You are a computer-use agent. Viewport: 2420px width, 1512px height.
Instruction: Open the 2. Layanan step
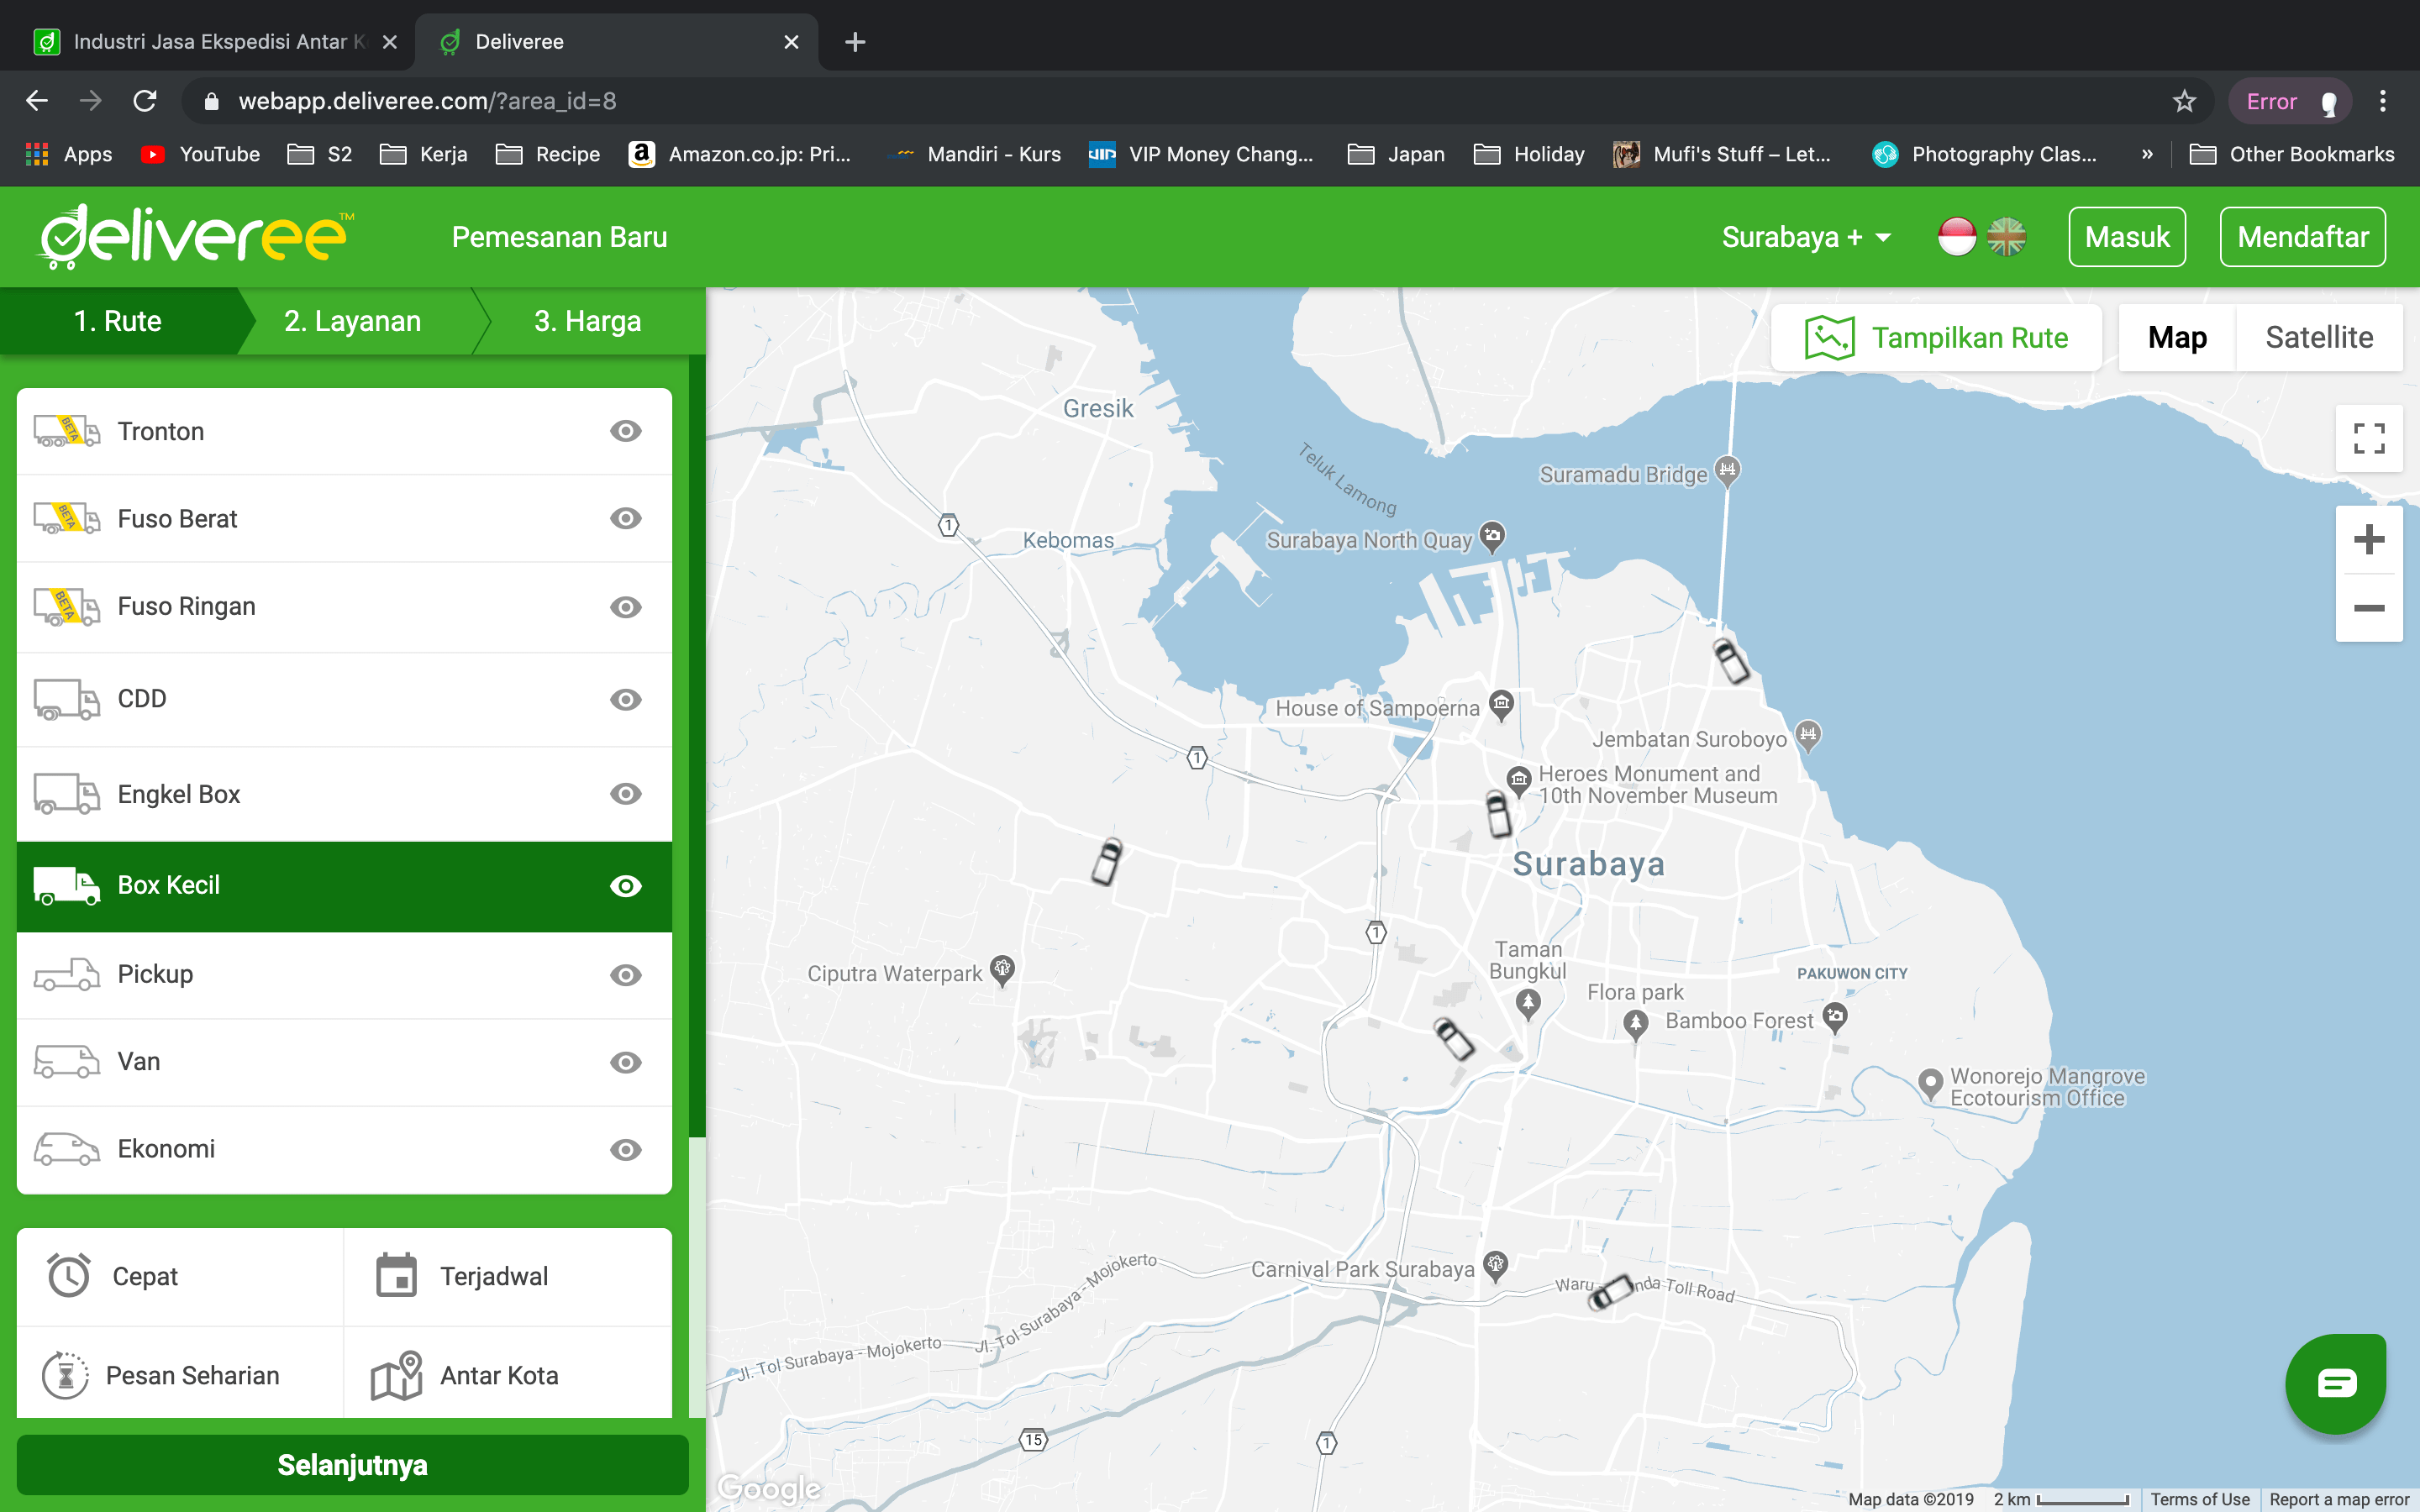(x=352, y=321)
